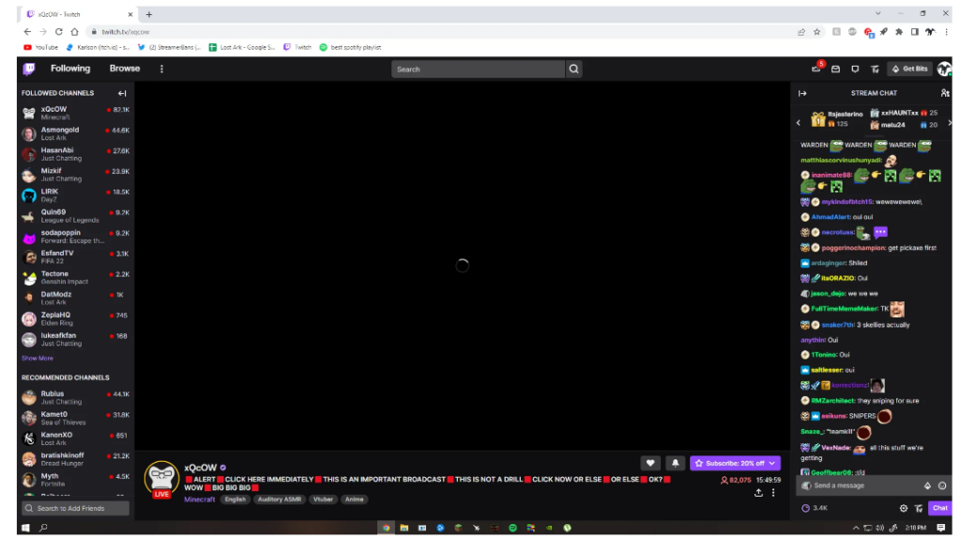Image resolution: width=961 pixels, height=540 pixels.
Task: Open the Whispers icon in top bar
Action: [x=855, y=69]
